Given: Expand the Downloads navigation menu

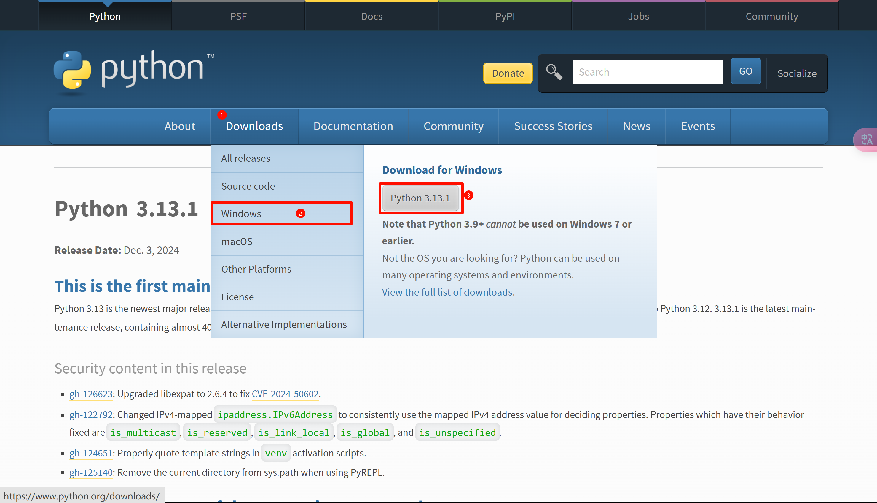Looking at the screenshot, I should [254, 126].
